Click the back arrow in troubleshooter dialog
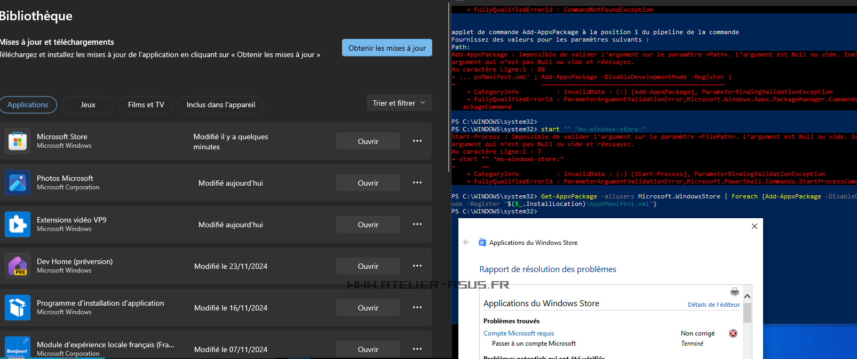Viewport: 857px width, 359px height. 467,242
